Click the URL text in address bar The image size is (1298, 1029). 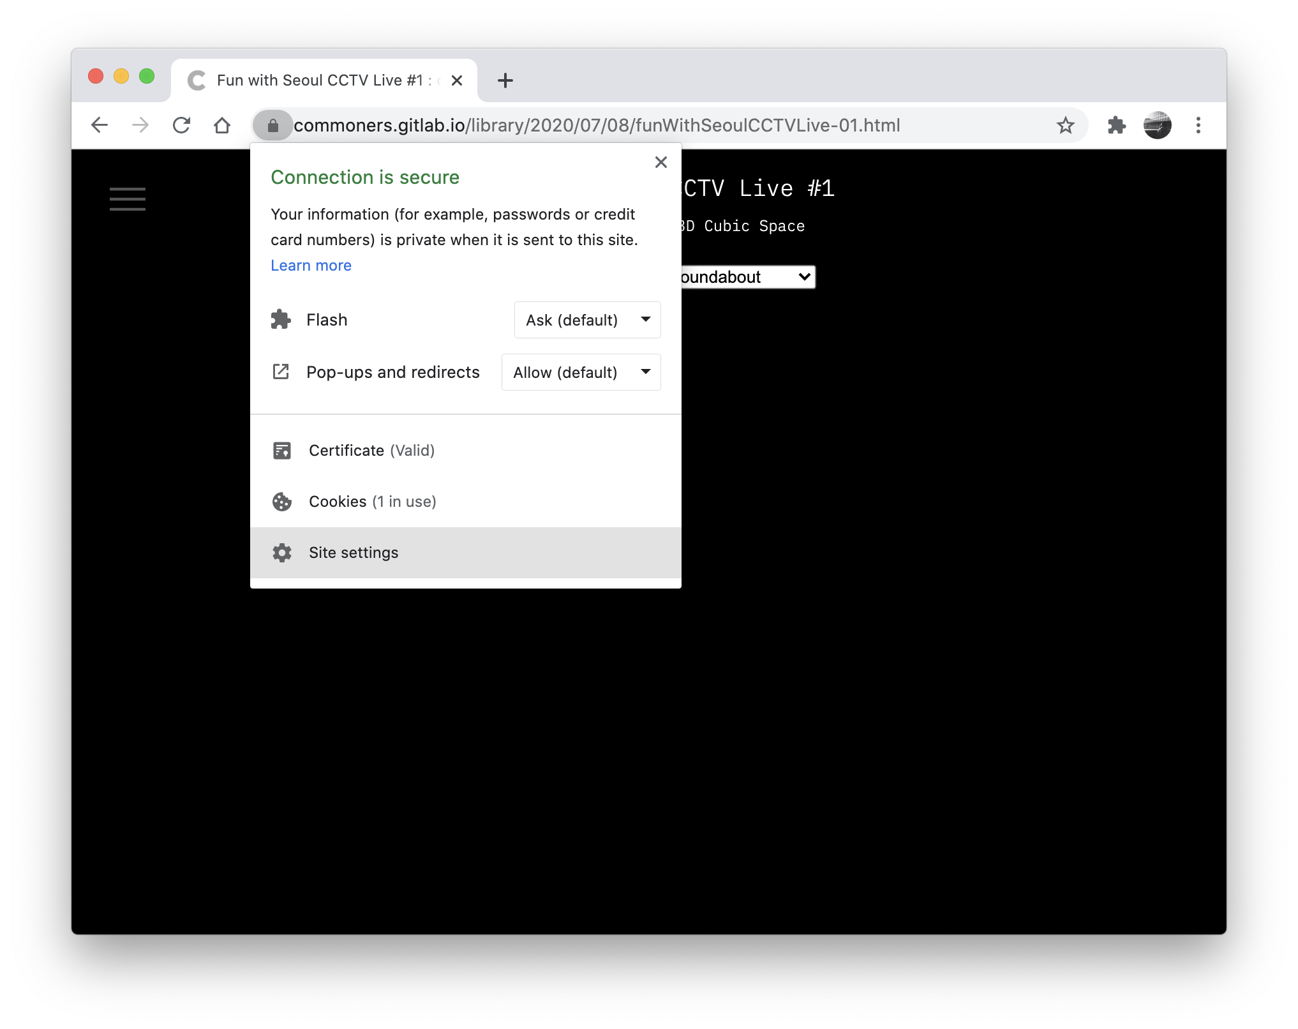(x=597, y=125)
